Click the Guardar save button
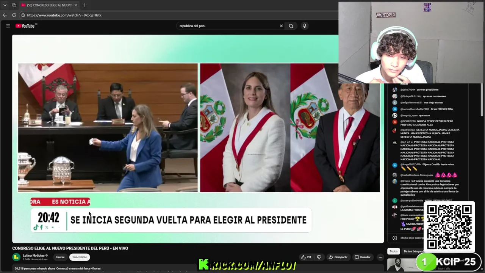Viewport: 485px width, 273px height. click(x=363, y=257)
